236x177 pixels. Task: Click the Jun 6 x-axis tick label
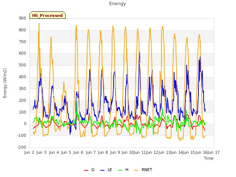point(78,152)
